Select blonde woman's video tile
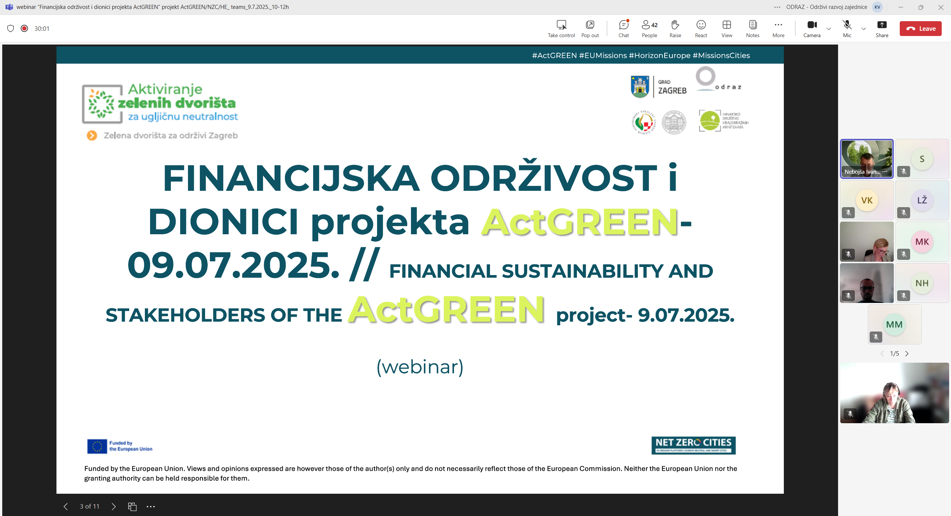Viewport: 951px width, 516px height. (x=867, y=242)
